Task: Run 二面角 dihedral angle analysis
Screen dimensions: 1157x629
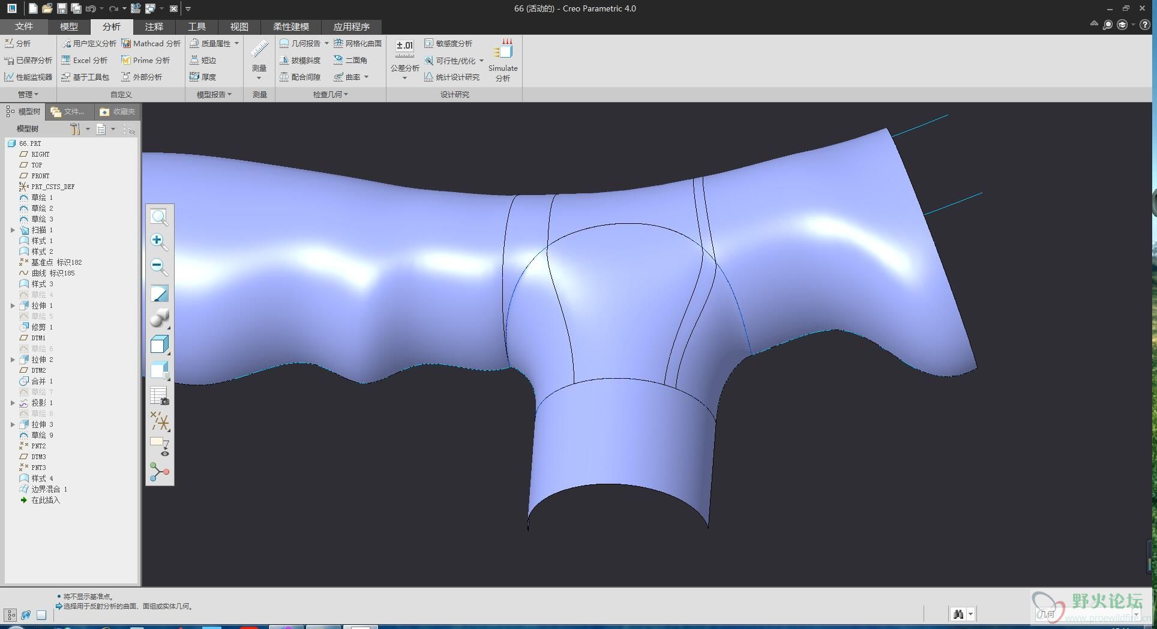Action: point(350,60)
